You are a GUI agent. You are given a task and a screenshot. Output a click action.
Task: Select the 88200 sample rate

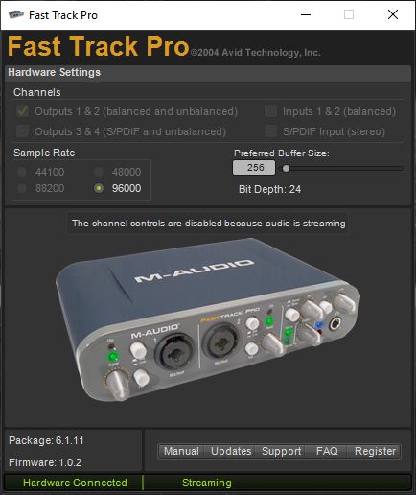tap(22, 188)
